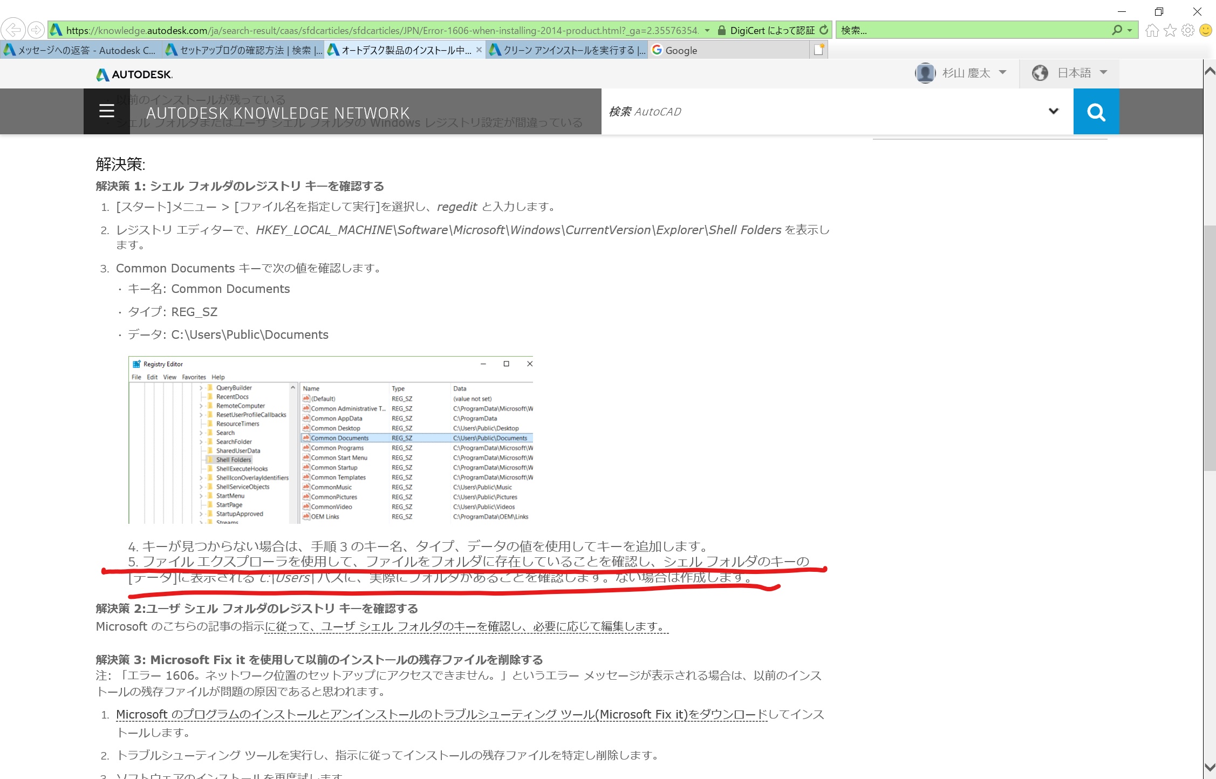
Task: Click the user avatar icon for 杉山慶太
Action: point(925,72)
